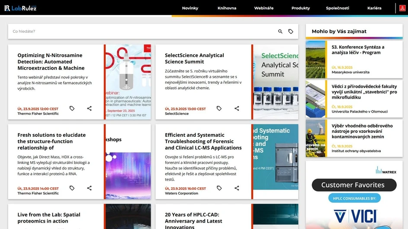Click the LC-MS instrument thumbnail
Viewport: 408px width, 229px height.
(276, 157)
